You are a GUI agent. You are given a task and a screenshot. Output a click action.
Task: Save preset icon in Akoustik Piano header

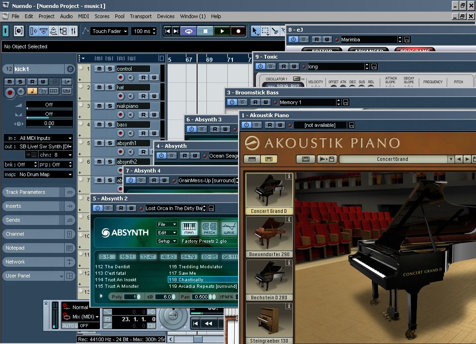[x=351, y=125]
